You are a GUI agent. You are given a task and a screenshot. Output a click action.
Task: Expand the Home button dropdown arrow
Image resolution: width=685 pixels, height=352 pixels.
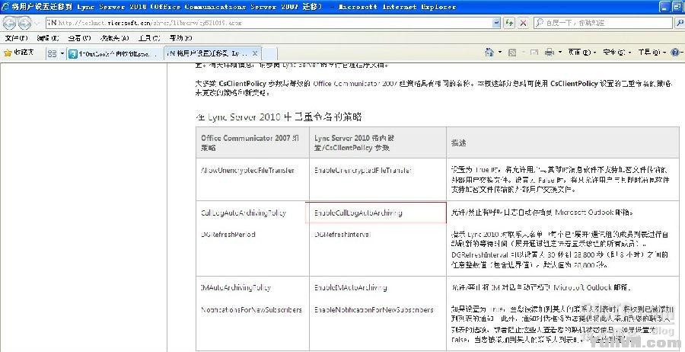[500, 53]
